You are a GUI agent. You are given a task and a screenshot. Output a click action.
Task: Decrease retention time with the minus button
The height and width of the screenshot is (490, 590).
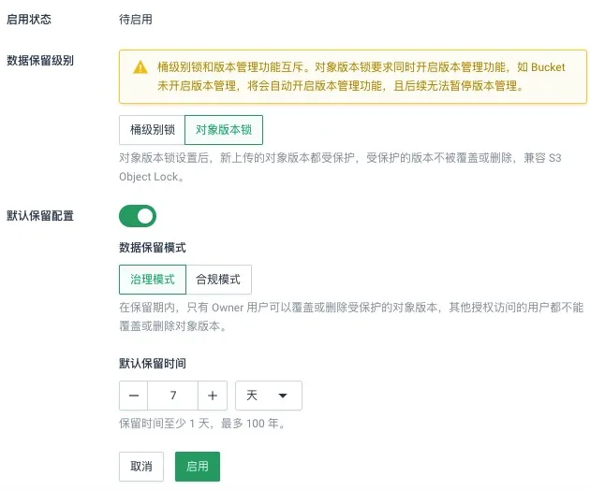point(134,396)
